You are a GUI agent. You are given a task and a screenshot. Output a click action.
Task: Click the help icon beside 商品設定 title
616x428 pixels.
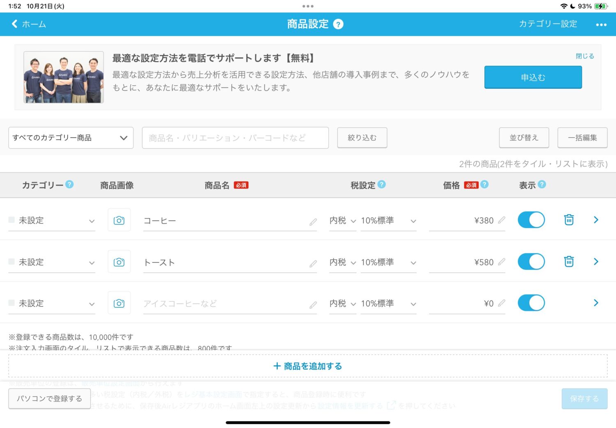coord(338,24)
